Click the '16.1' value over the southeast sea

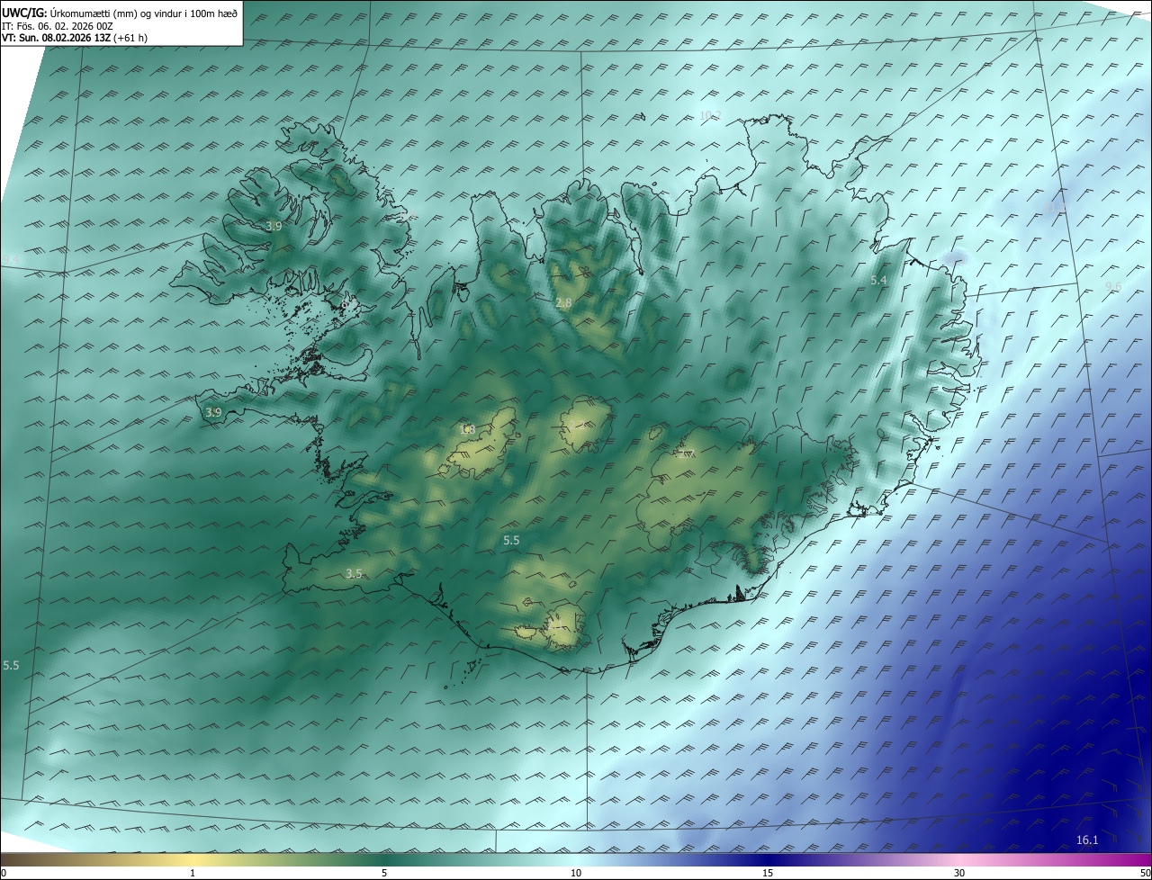1087,840
